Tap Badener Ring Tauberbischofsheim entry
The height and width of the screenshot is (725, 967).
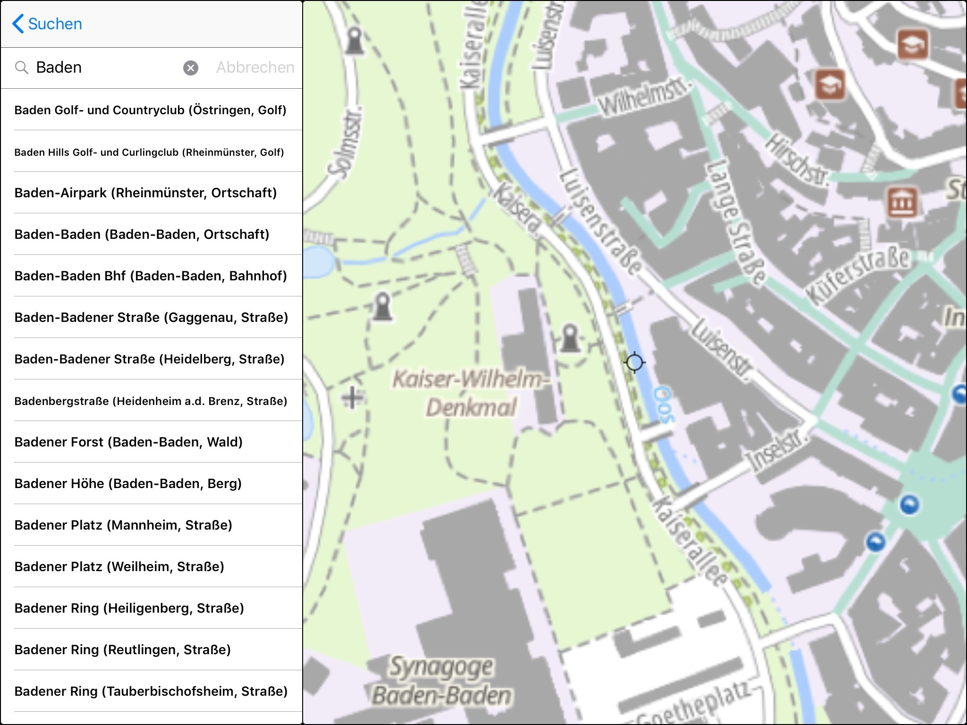(x=151, y=691)
